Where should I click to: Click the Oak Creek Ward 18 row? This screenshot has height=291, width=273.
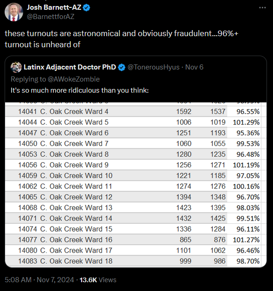click(136, 261)
